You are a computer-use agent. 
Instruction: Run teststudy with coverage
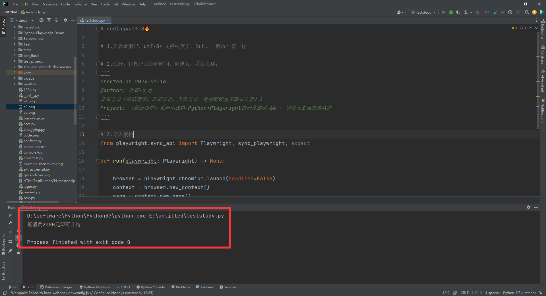(x=458, y=12)
